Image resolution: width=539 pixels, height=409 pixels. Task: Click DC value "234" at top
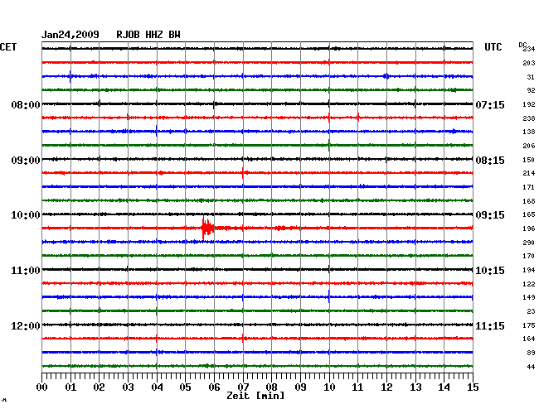(529, 50)
